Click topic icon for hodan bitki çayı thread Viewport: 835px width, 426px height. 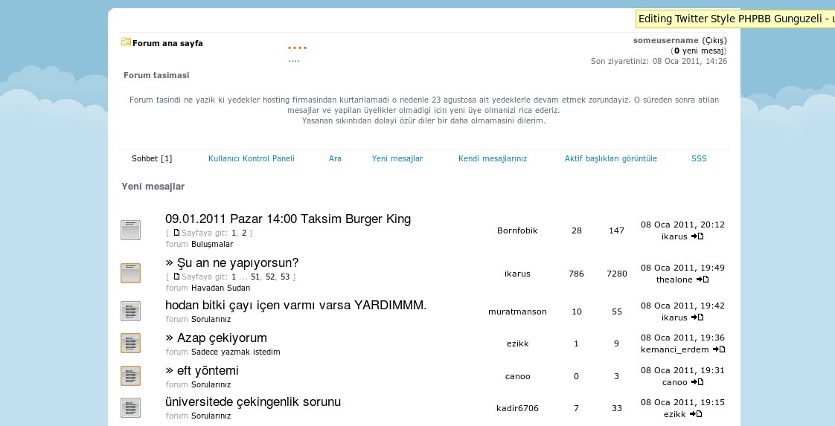click(x=130, y=311)
